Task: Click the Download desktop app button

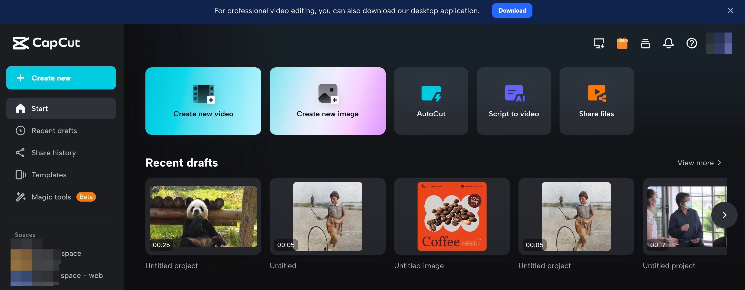Action: point(512,11)
